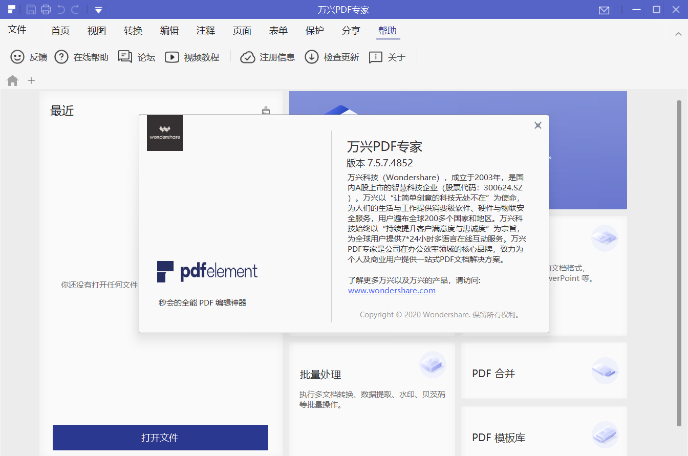Switch to the 首页 tab
Screen dimensions: 688x456
[x=60, y=31]
